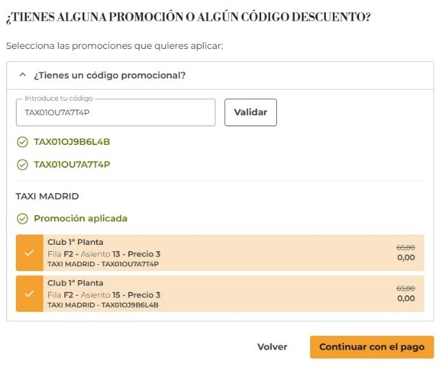
Task: Click check icon beside code TAX01OJ9B6L4B
Action: tap(22, 142)
